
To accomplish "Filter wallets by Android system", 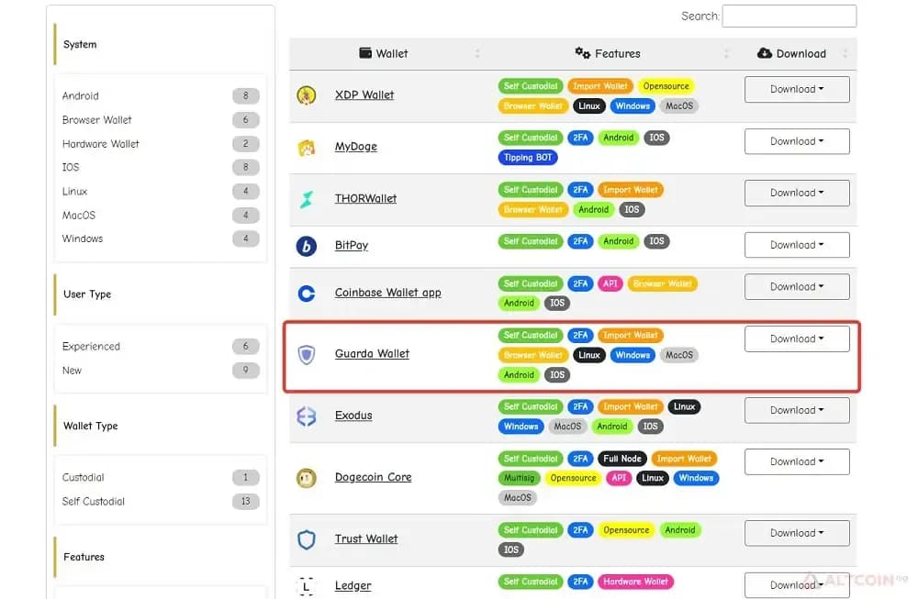I will (x=160, y=96).
